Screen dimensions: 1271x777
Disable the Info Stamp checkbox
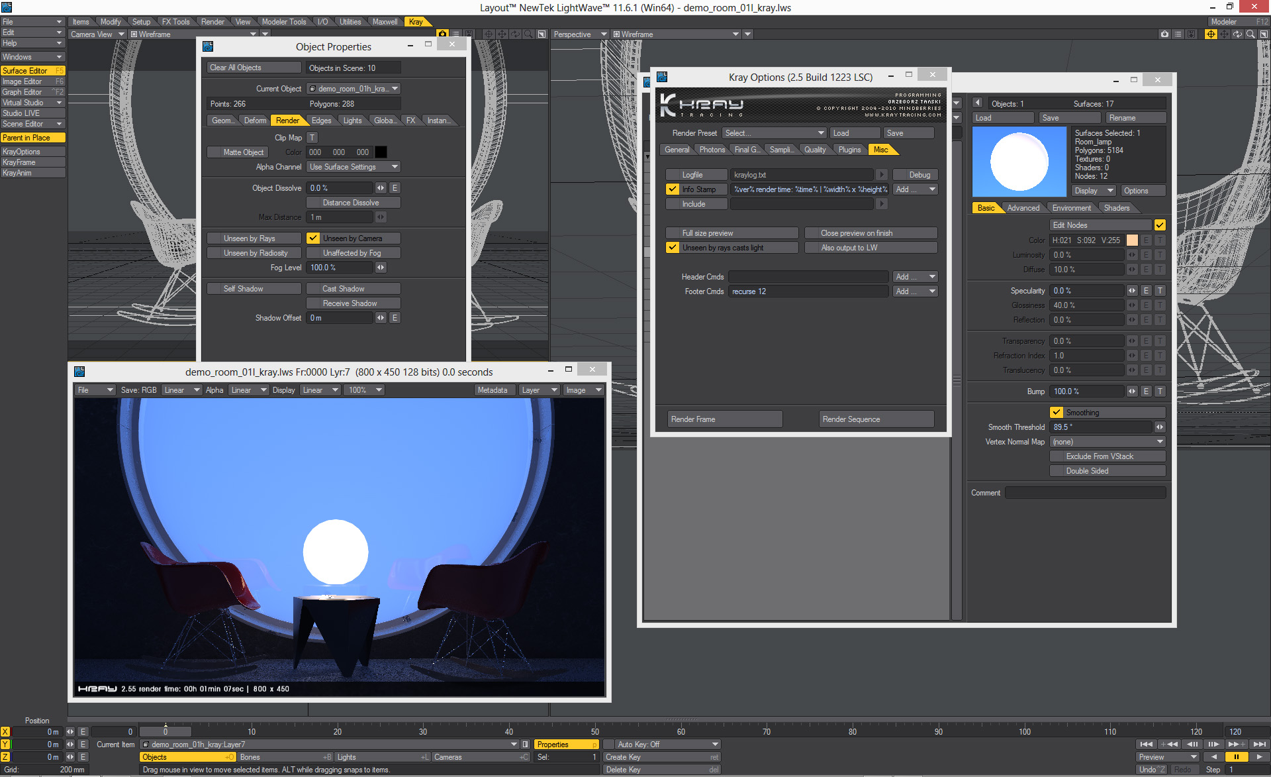pos(673,189)
